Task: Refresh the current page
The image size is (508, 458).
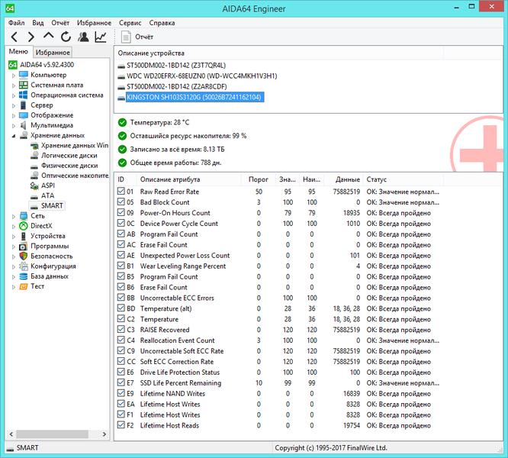Action: point(66,37)
